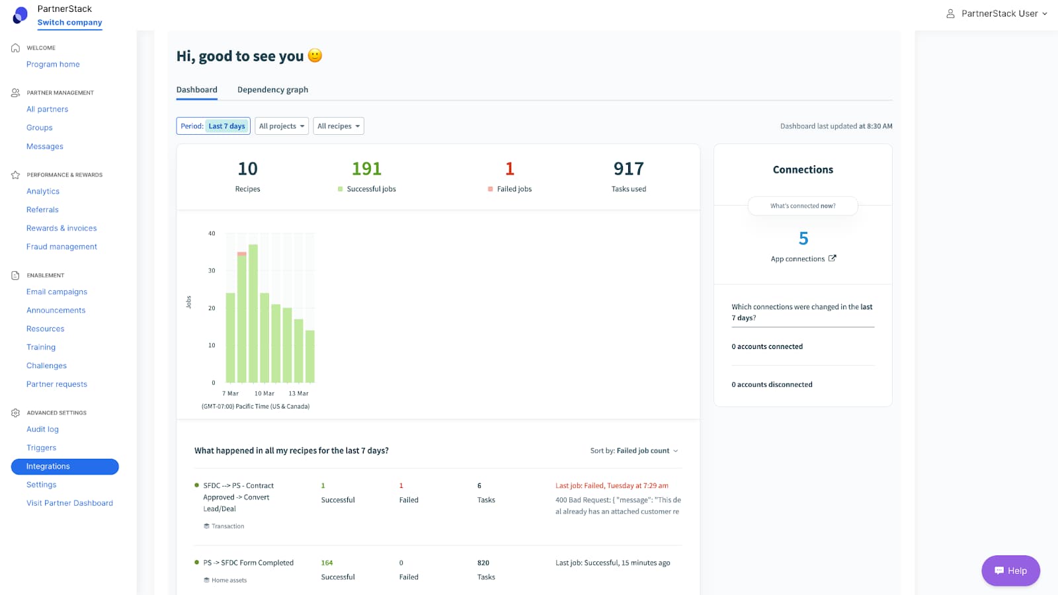Select the Partner Management people icon
The height and width of the screenshot is (595, 1058).
(15, 93)
